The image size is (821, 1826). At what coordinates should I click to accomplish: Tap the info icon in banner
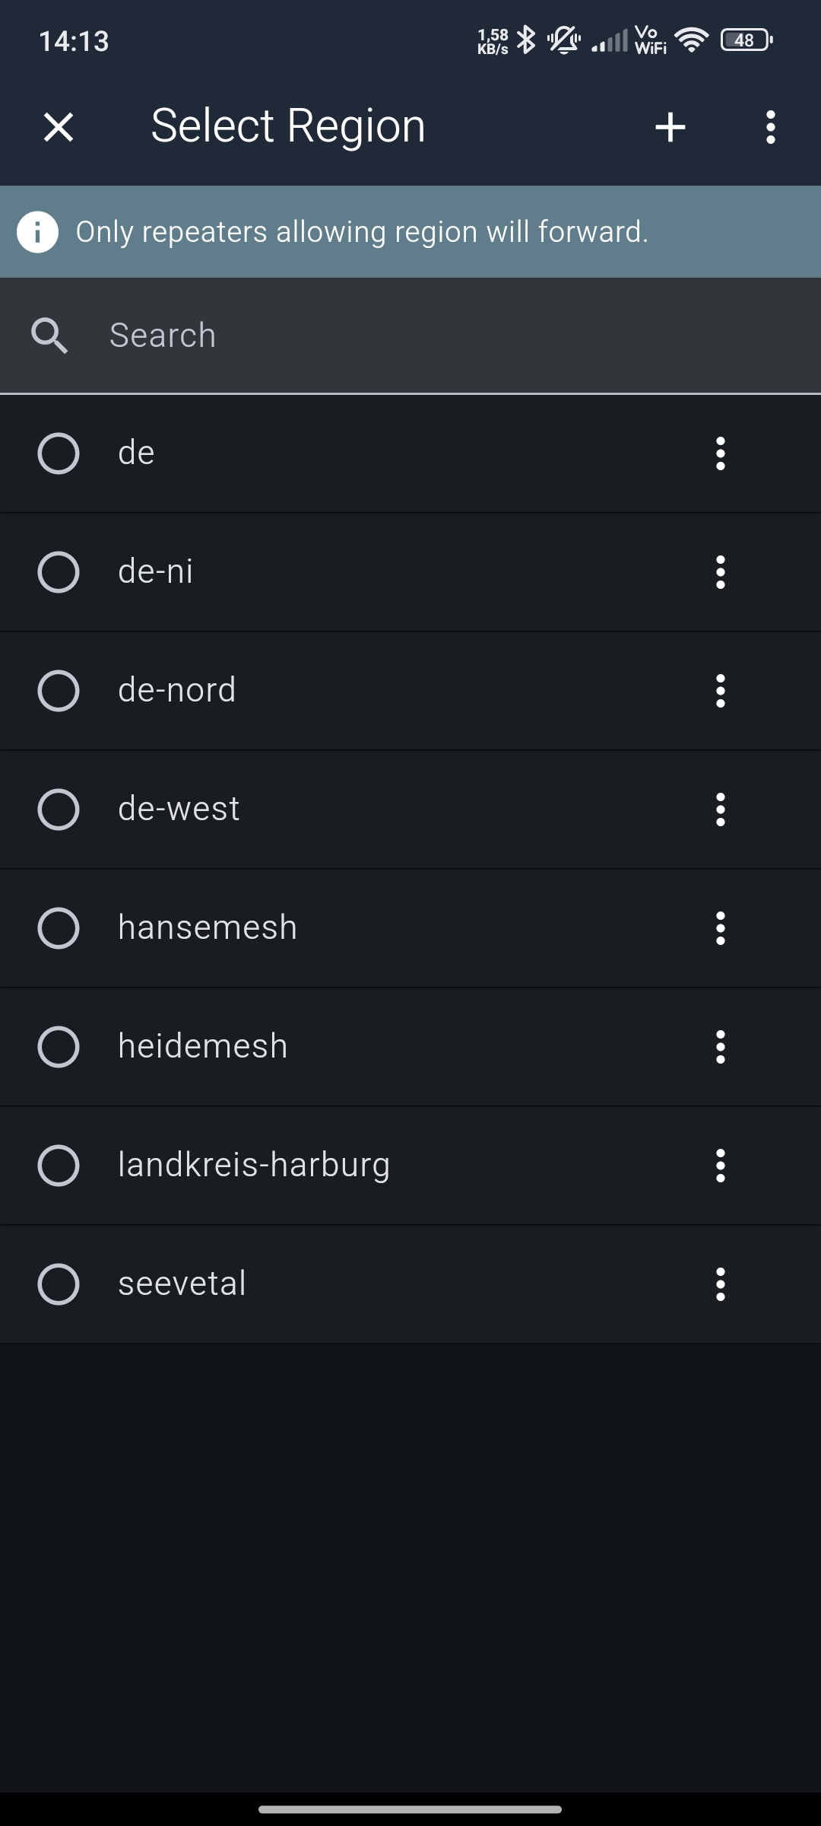pos(38,232)
